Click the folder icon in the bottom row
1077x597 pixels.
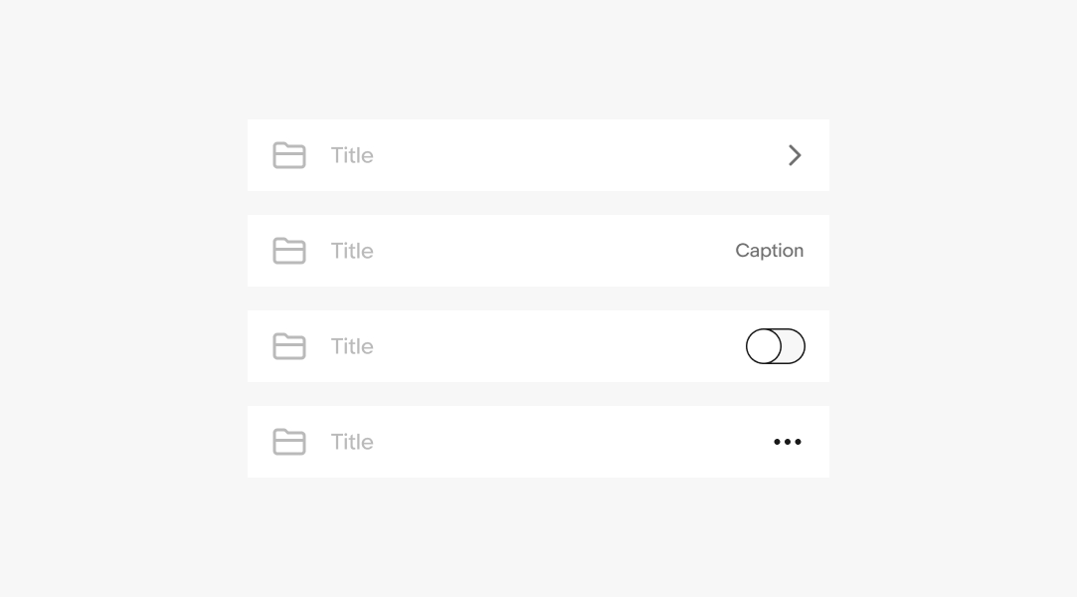coord(288,442)
